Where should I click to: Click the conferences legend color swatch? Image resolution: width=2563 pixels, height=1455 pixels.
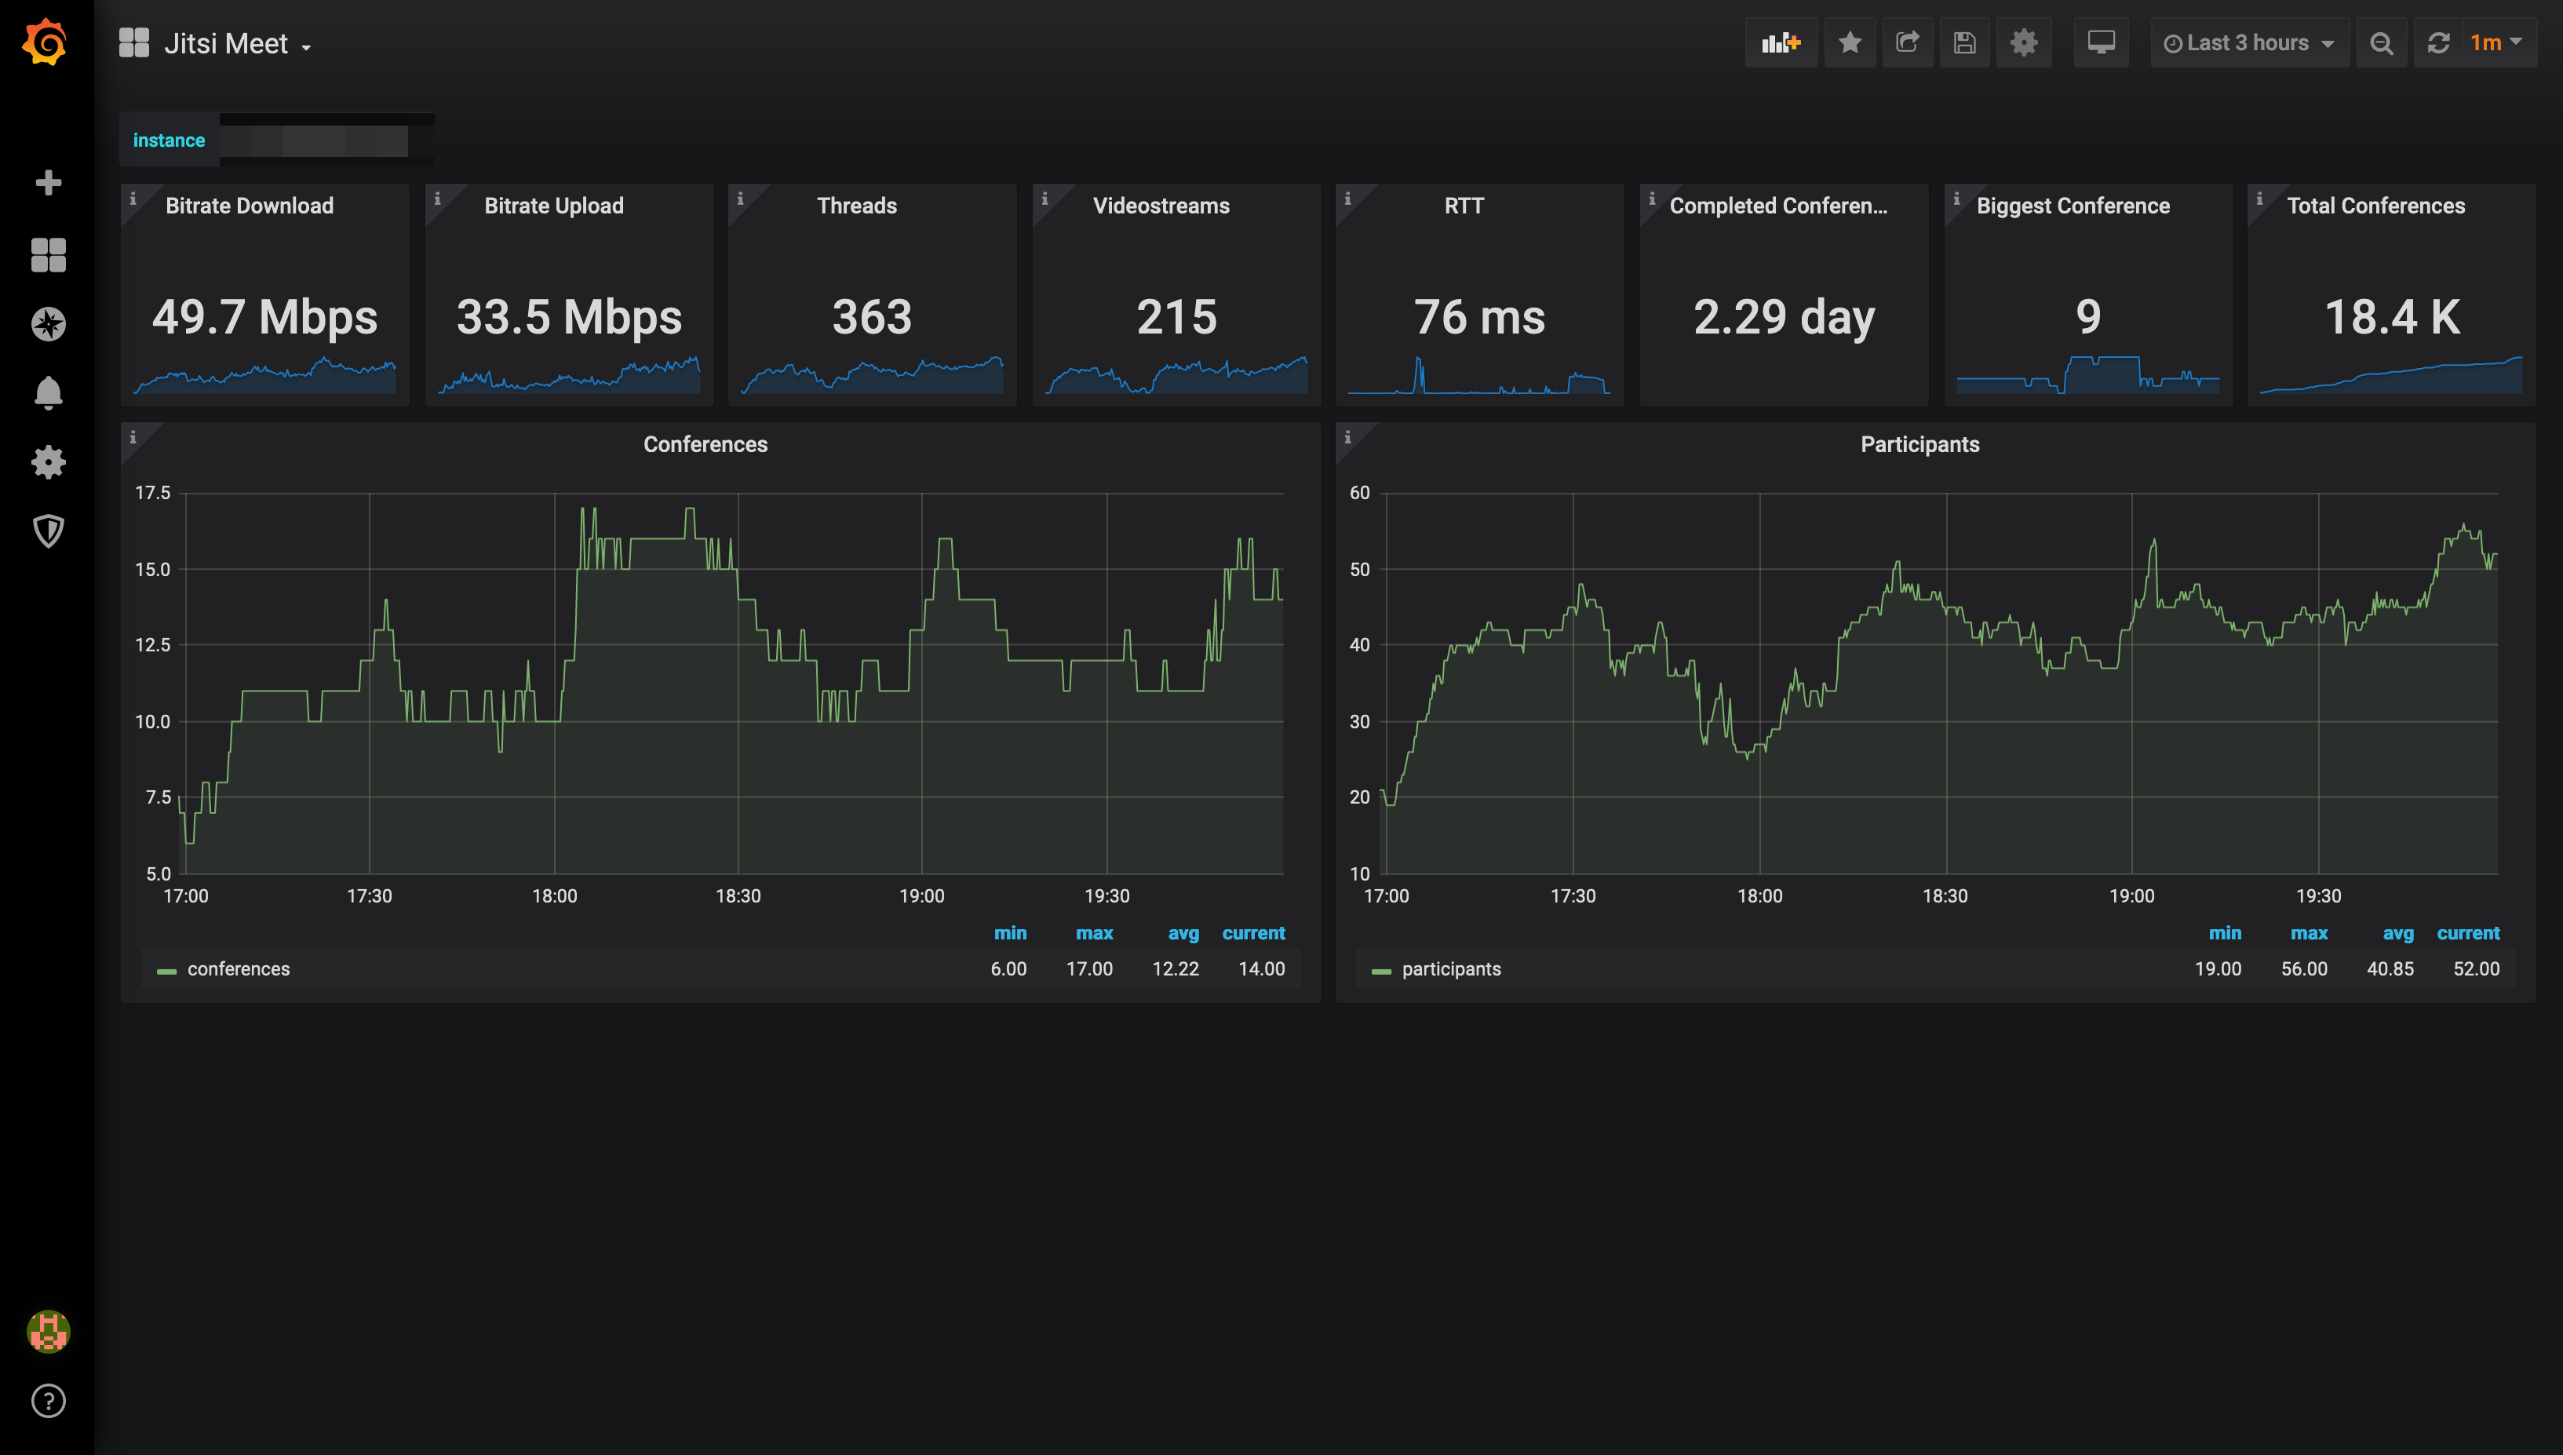[x=166, y=969]
